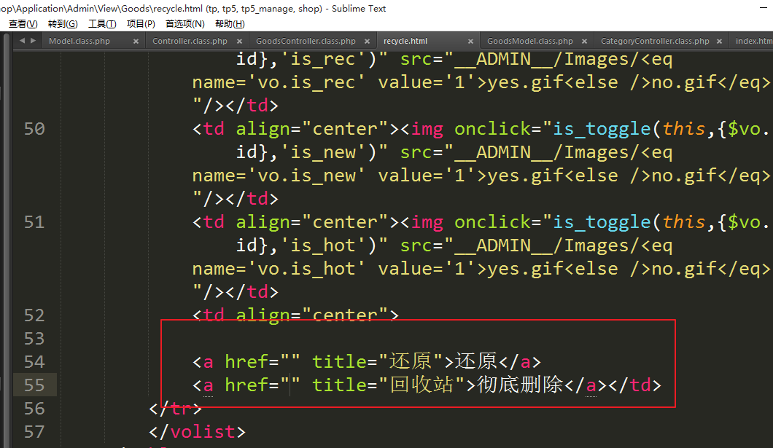The image size is (773, 448).
Task: Open the 项目(P) menu
Action: coord(141,24)
